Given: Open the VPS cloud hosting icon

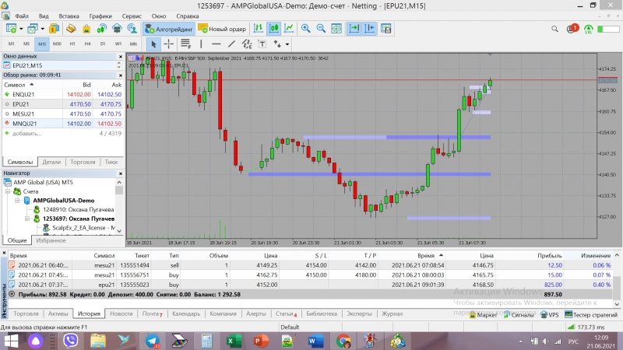Looking at the screenshot, I should 117,29.
